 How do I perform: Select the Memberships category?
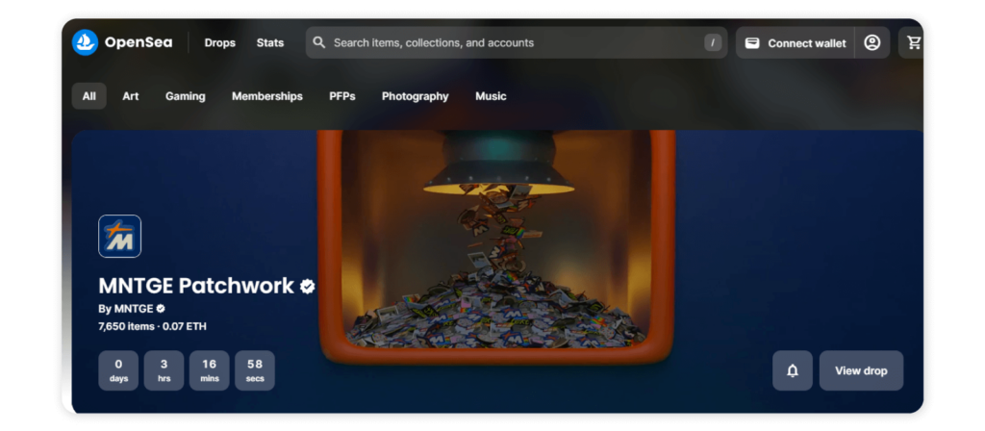pyautogui.click(x=267, y=96)
